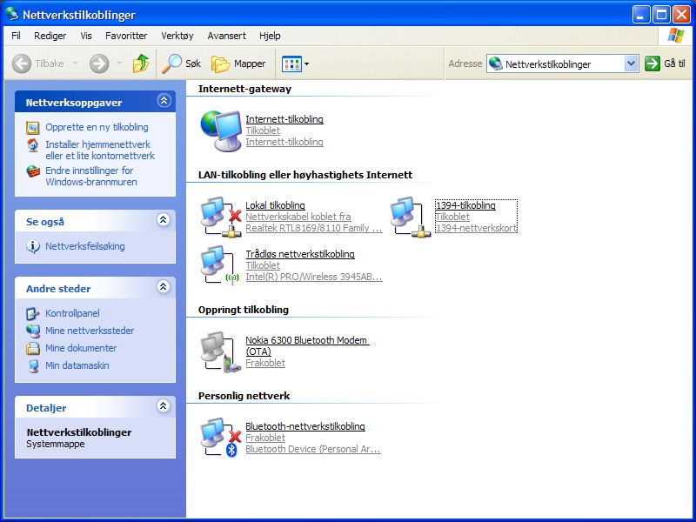Open the Nettverksfeilsøking link

click(84, 246)
